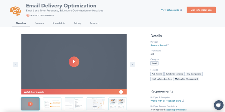The height and width of the screenshot is (112, 225).
Task: Click the small play button beside the Watch how it works line
Action: [121, 92]
